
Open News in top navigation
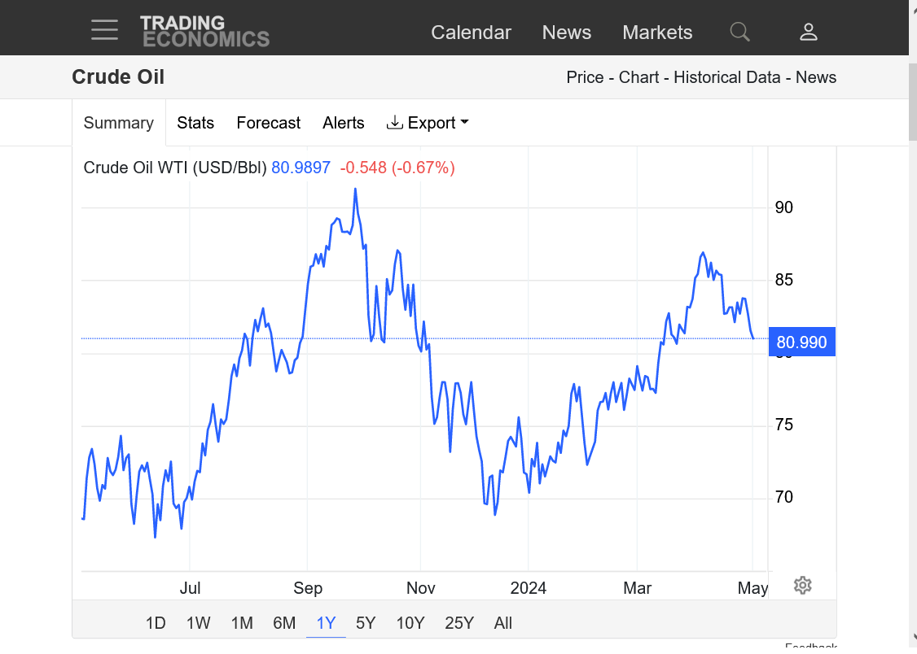pyautogui.click(x=566, y=32)
